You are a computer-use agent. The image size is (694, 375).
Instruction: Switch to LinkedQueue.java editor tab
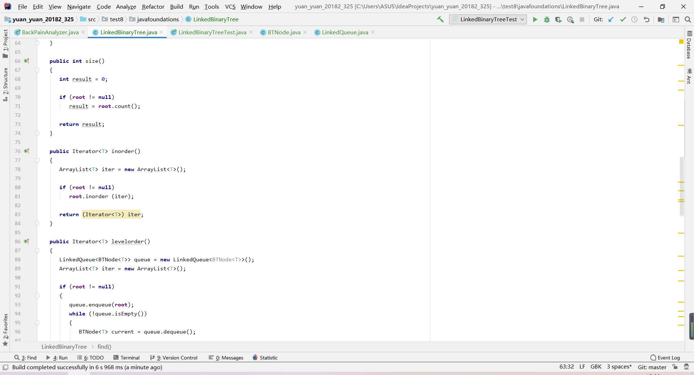tap(345, 32)
